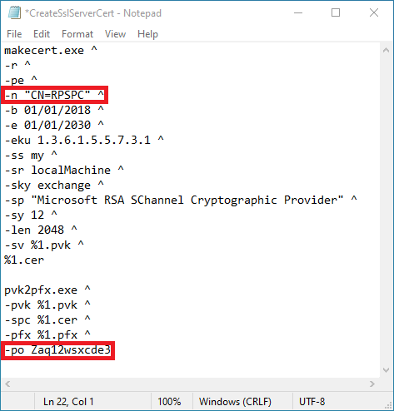Click the Windows (CRLF) status bar field
394x411 pixels.
point(235,402)
